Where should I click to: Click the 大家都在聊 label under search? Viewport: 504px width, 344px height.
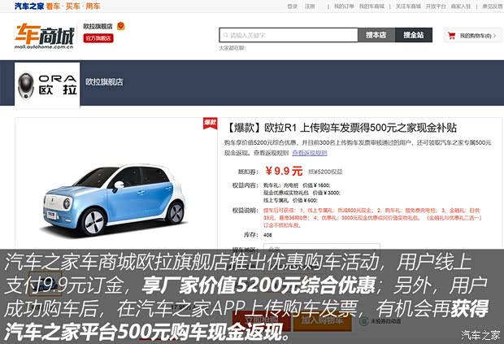point(232,48)
